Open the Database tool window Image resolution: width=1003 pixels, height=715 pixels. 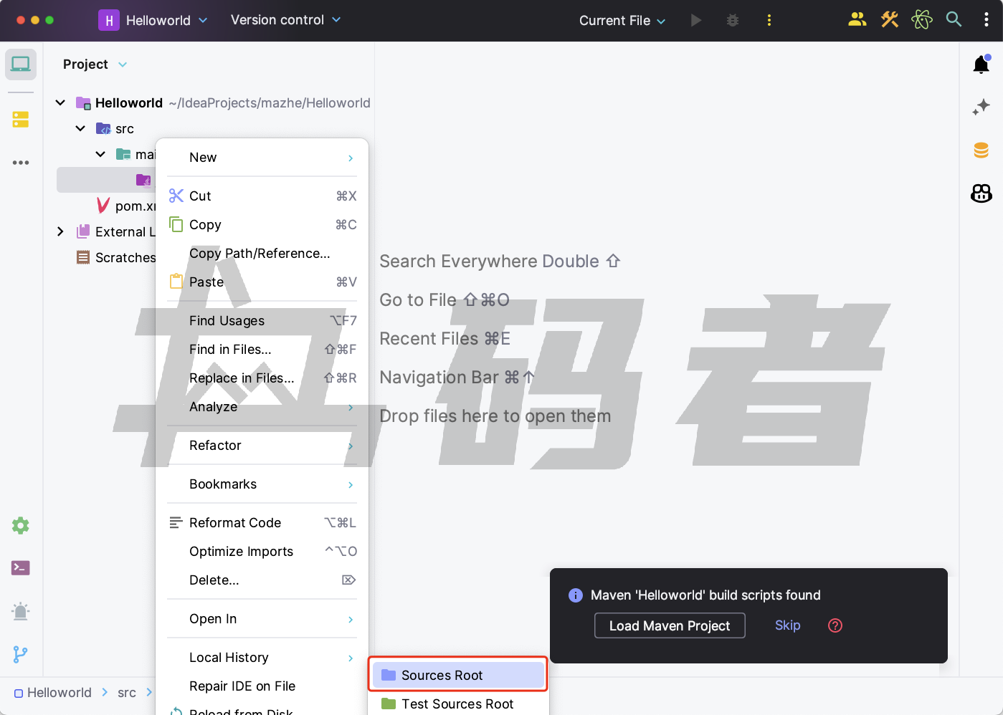tap(981, 150)
